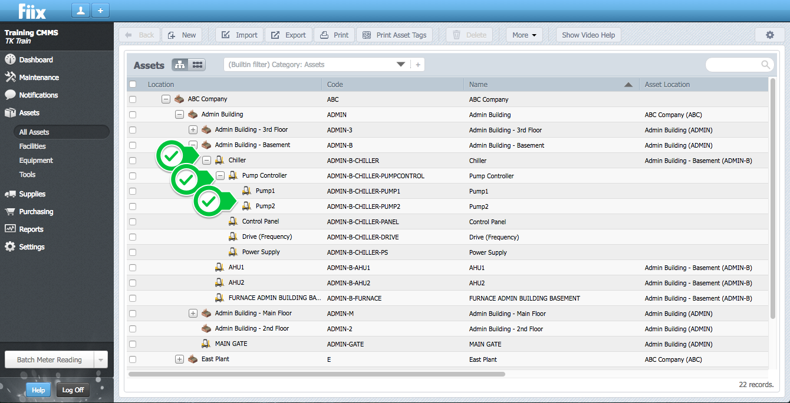Sort by the Name column header

[551, 84]
